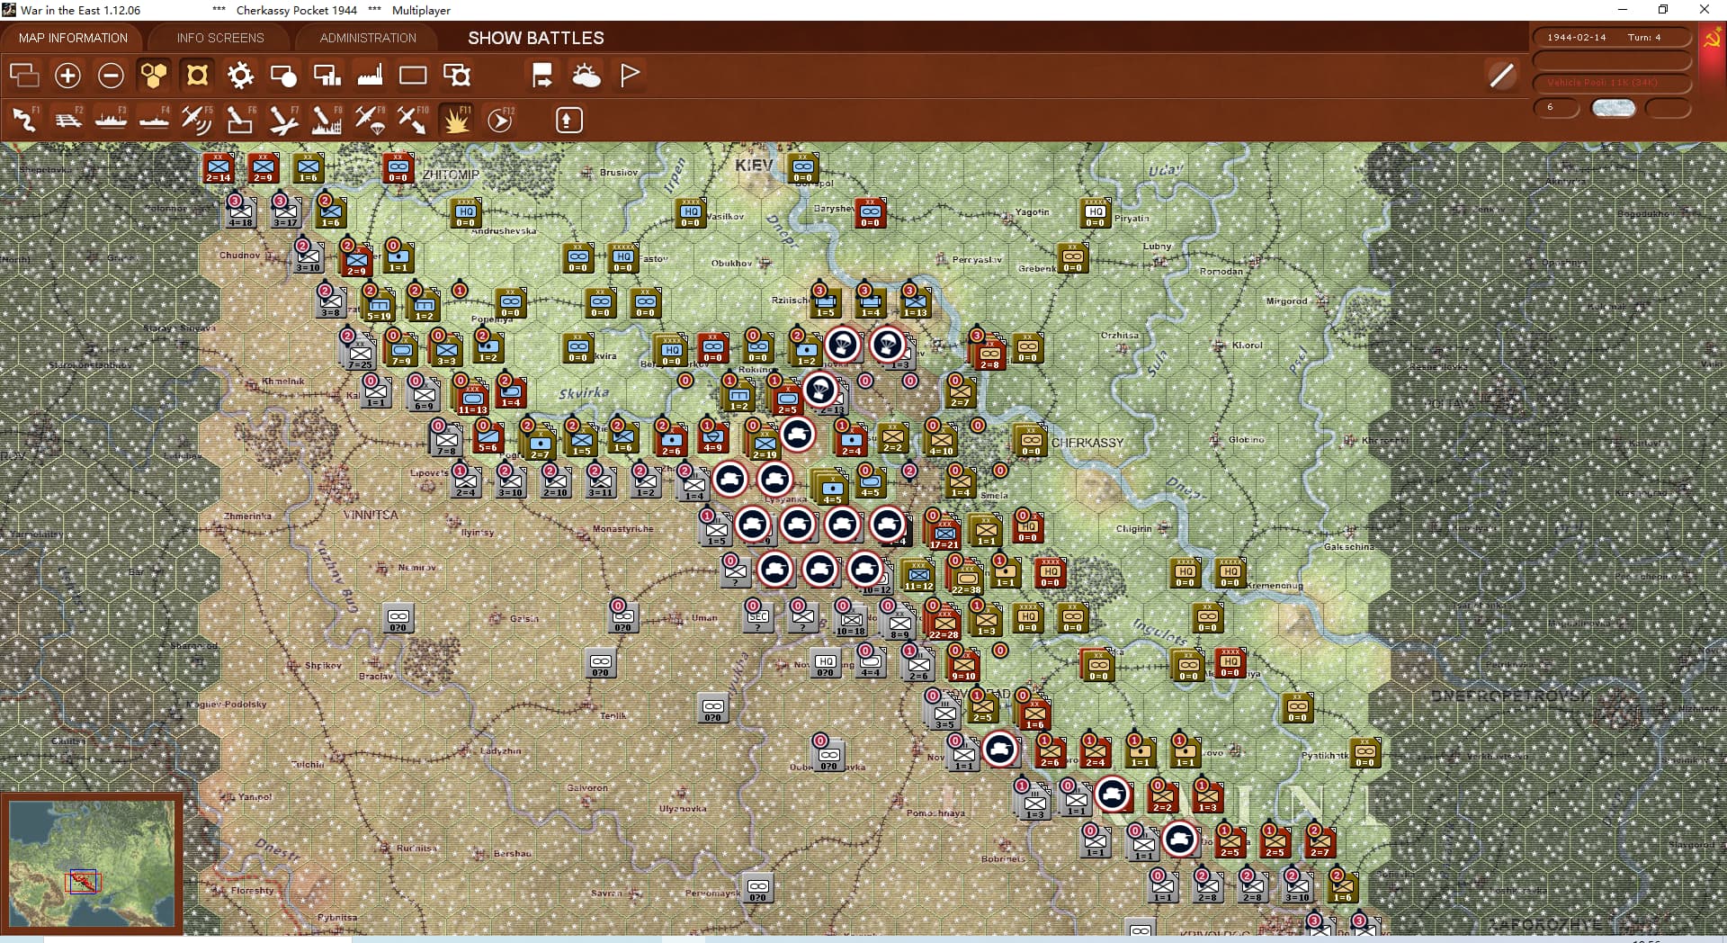Click the field showing value 6
This screenshot has height=943, width=1727.
tap(1556, 108)
